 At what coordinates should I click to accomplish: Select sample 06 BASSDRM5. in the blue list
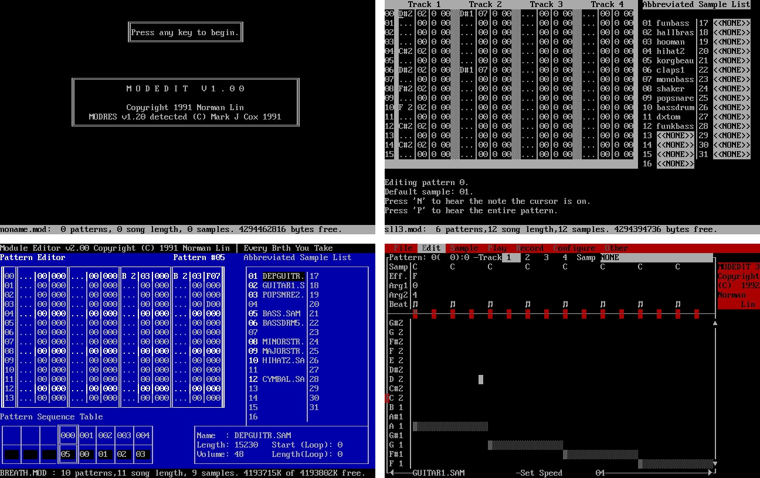coord(277,323)
